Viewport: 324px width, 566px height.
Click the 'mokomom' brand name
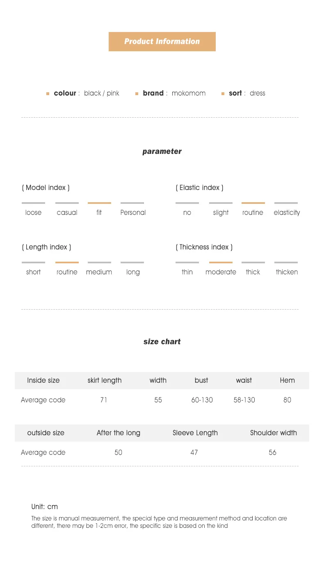[189, 93]
